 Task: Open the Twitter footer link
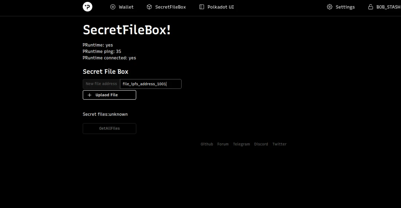pyautogui.click(x=279, y=144)
